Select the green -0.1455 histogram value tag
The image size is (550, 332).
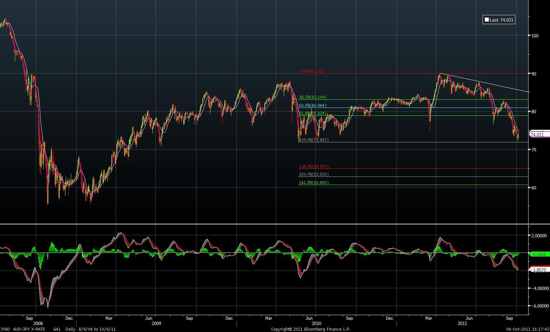(539, 255)
